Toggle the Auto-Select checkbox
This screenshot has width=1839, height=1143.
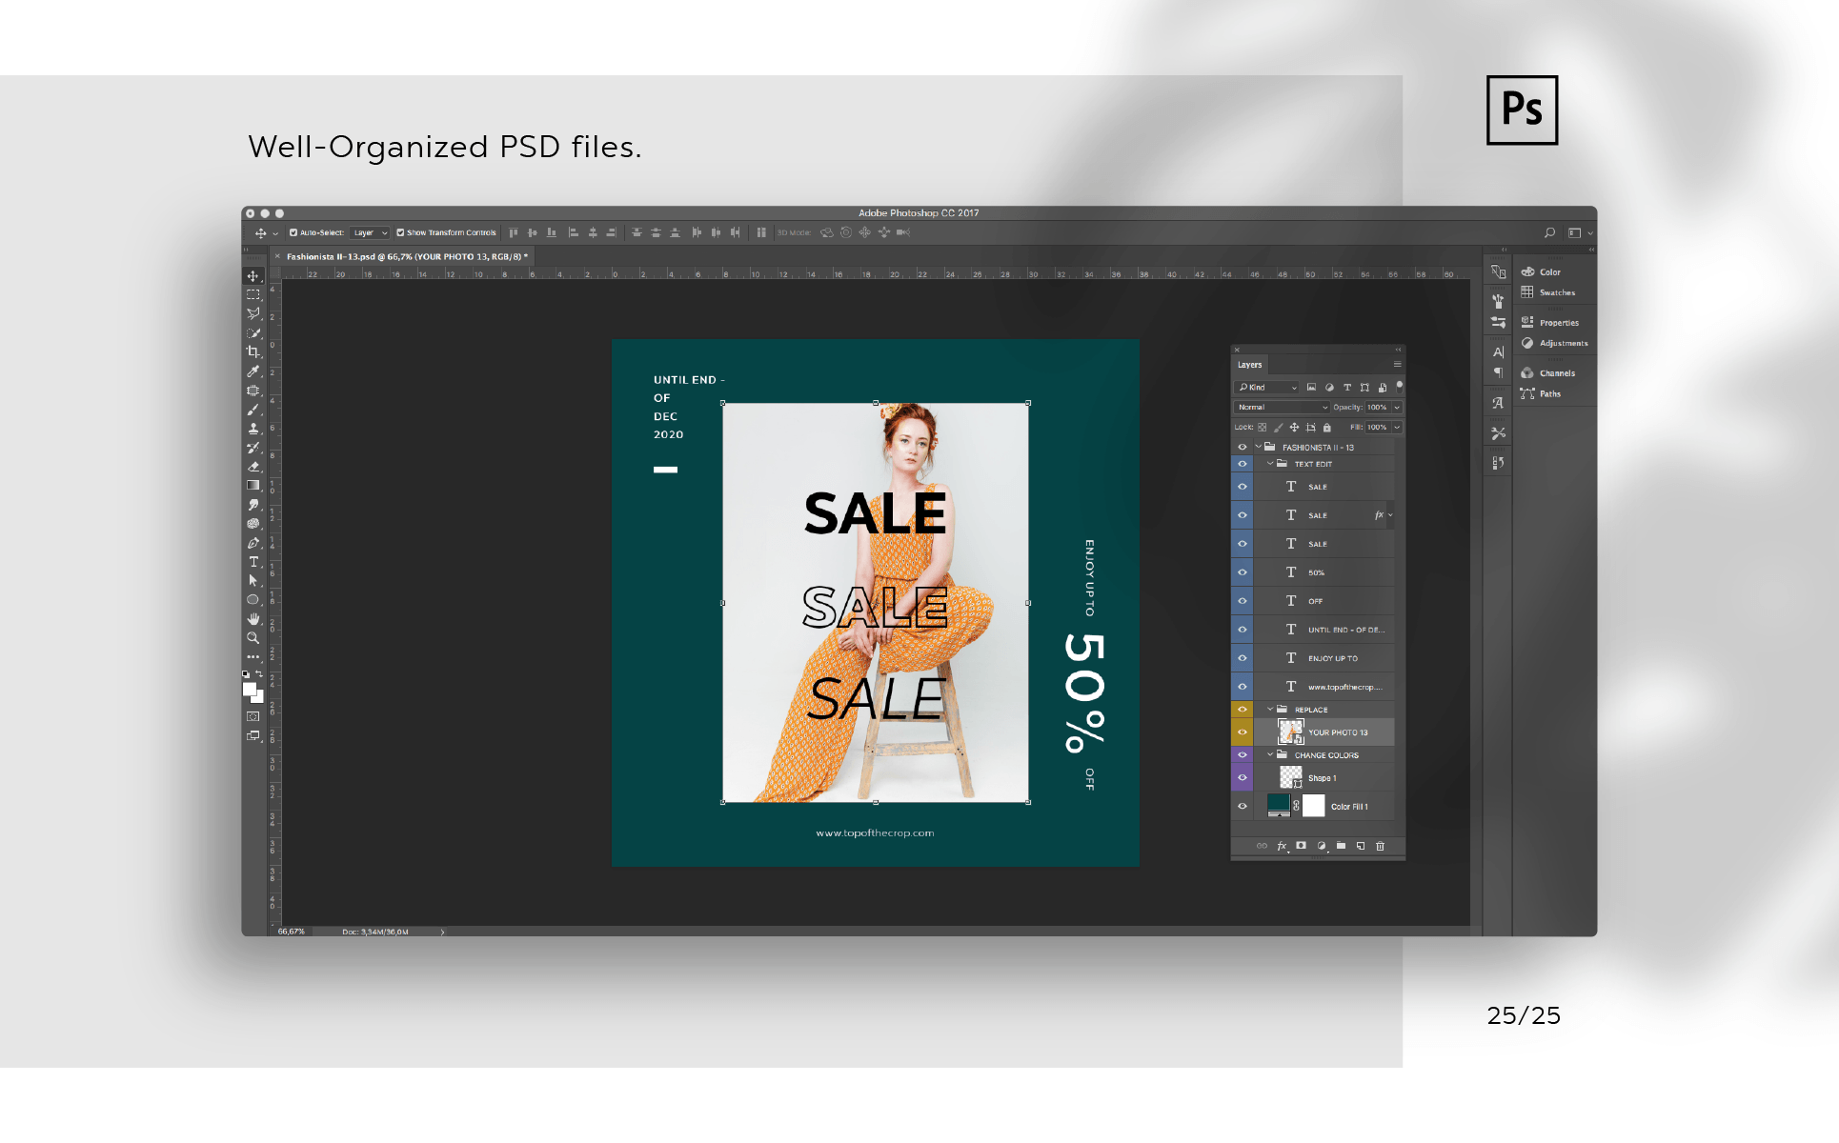point(293,232)
